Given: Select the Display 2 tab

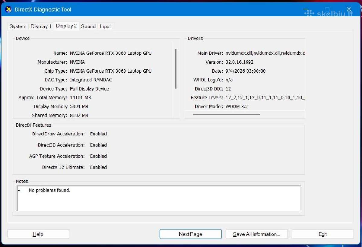Looking at the screenshot, I should [66, 26].
